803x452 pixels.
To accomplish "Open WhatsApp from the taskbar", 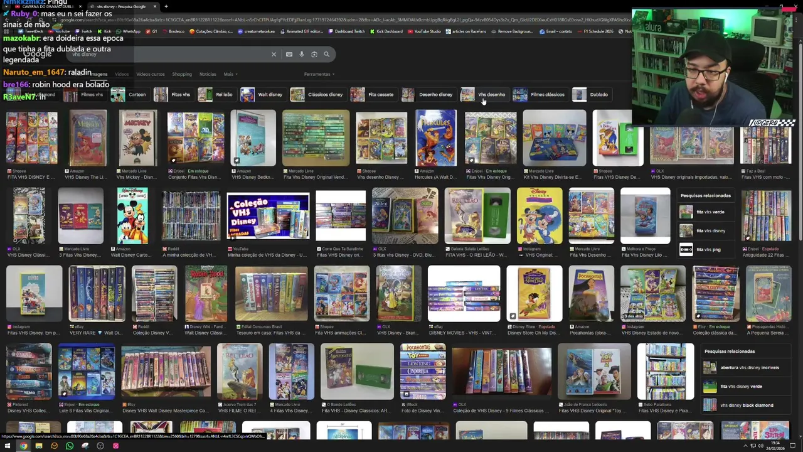I will pyautogui.click(x=70, y=446).
